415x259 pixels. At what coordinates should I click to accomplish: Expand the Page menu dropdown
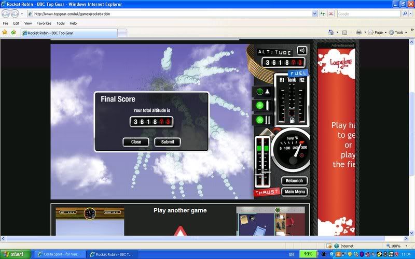[379, 32]
